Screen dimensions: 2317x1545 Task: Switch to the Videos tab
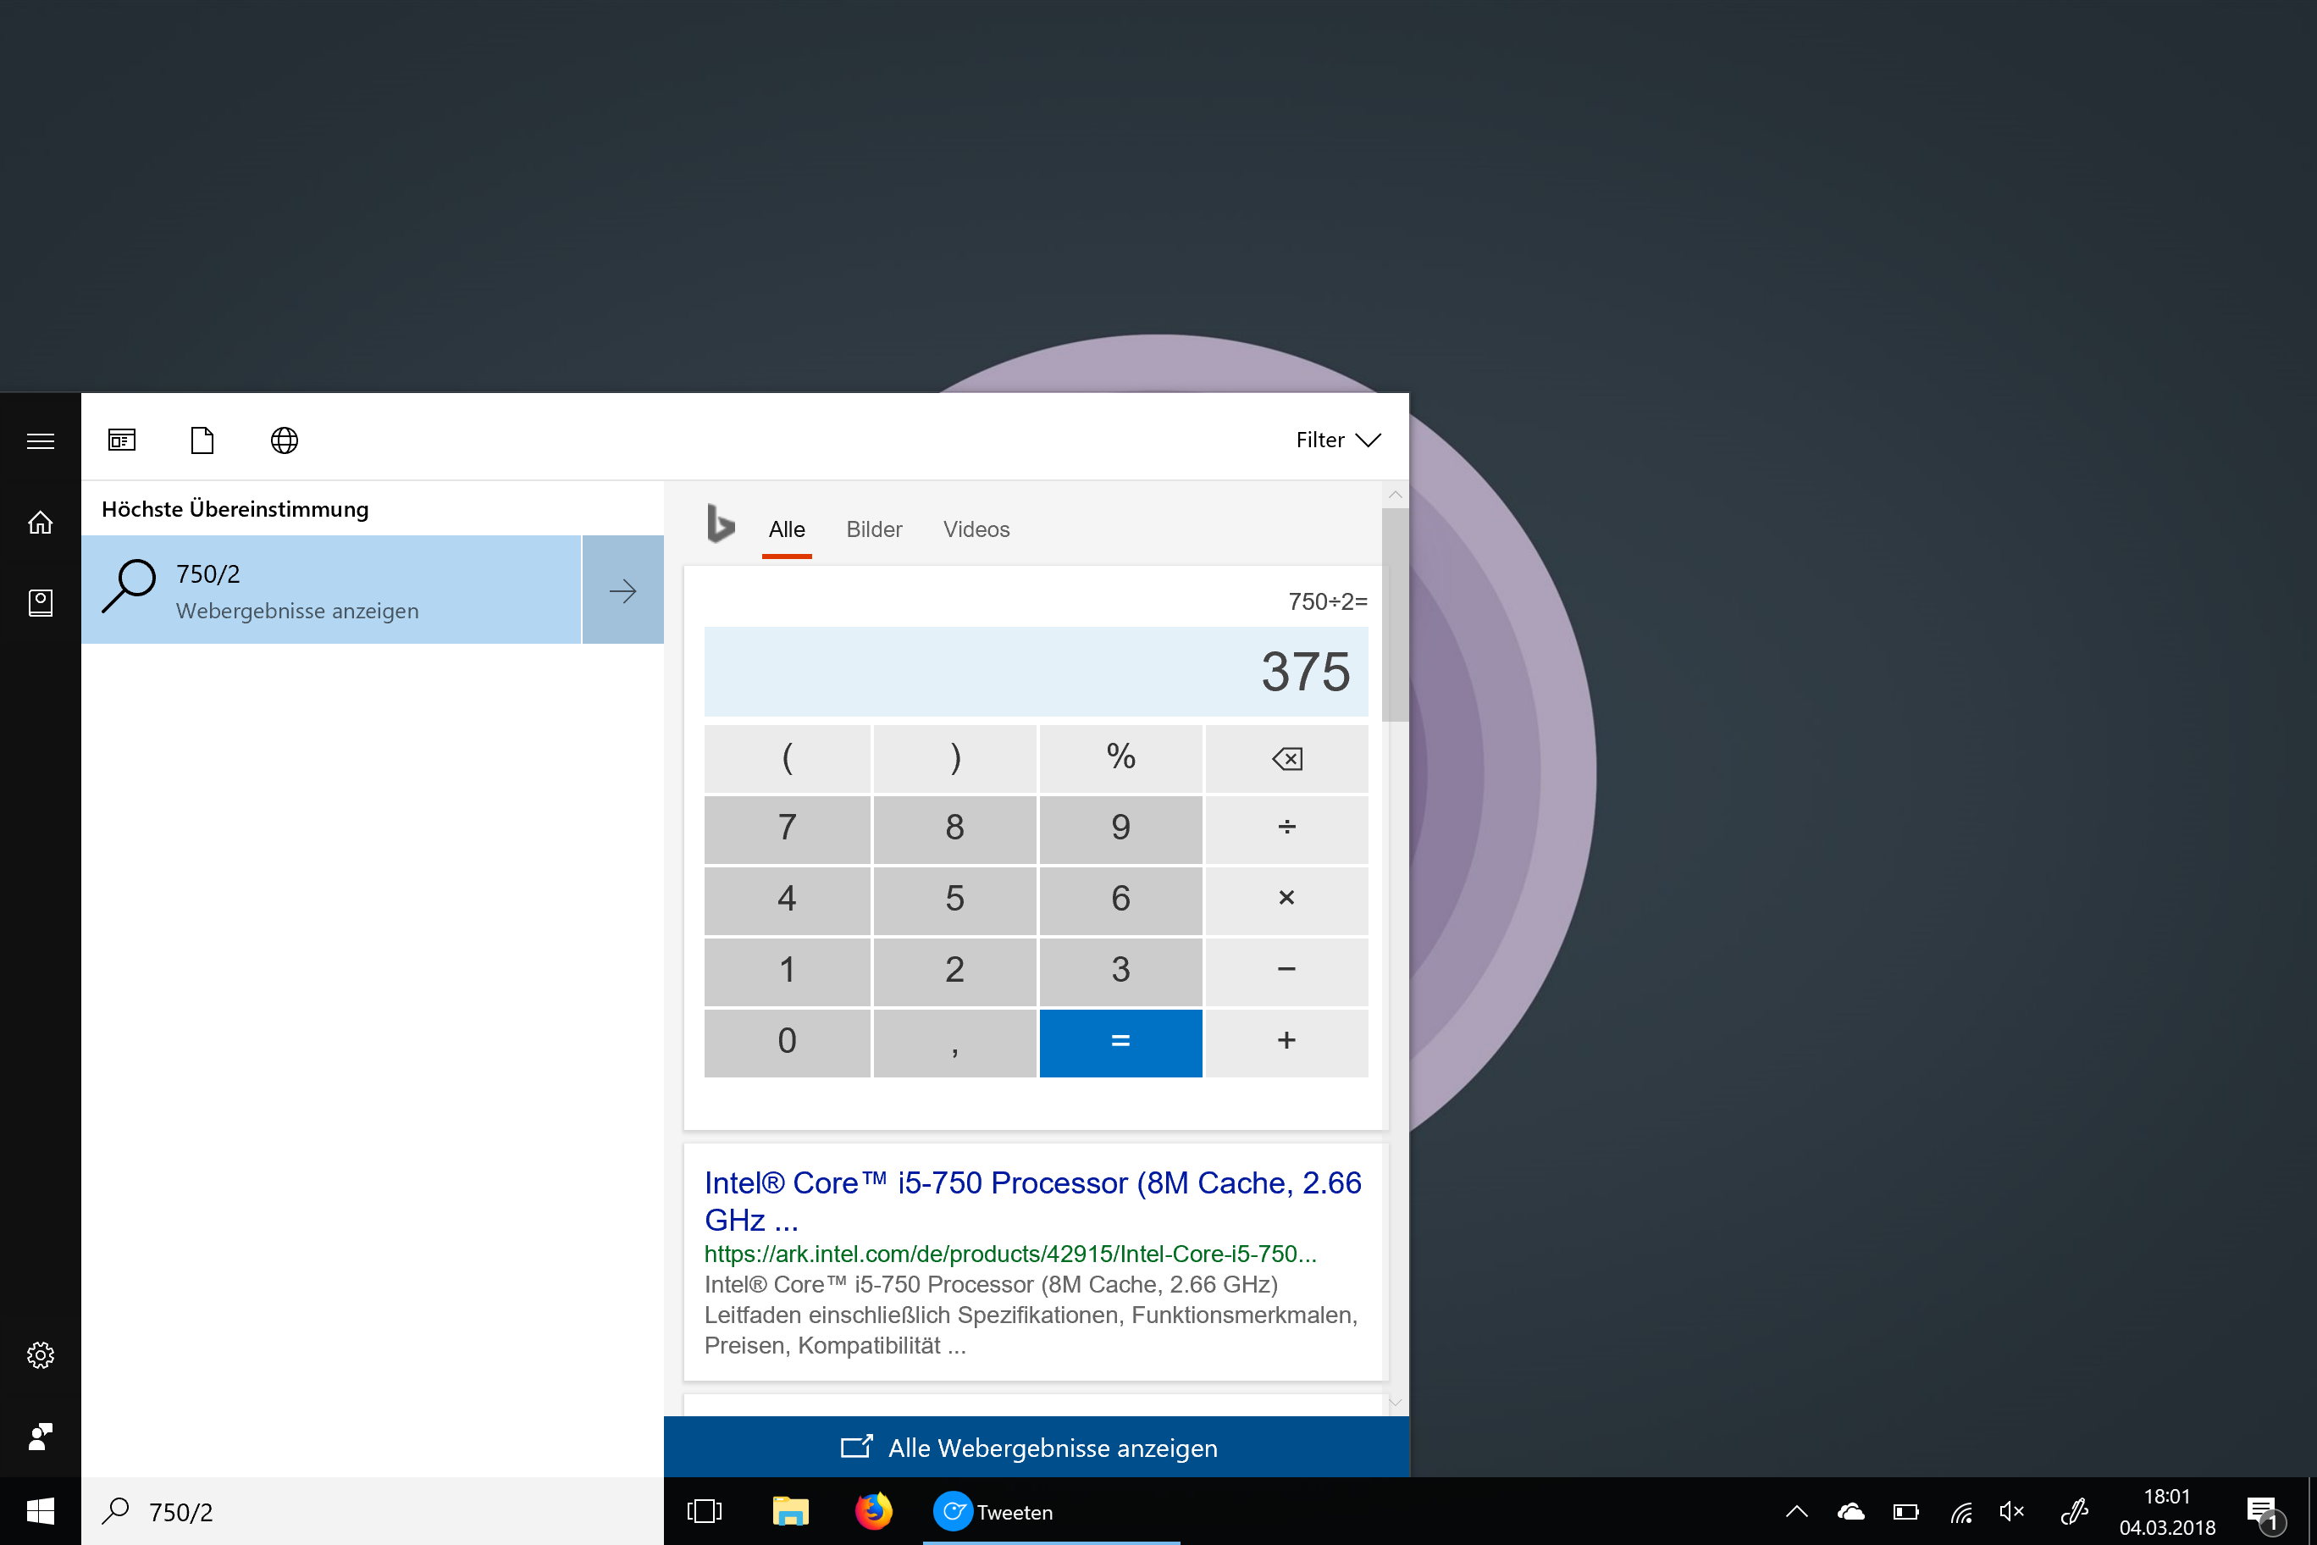click(x=976, y=530)
